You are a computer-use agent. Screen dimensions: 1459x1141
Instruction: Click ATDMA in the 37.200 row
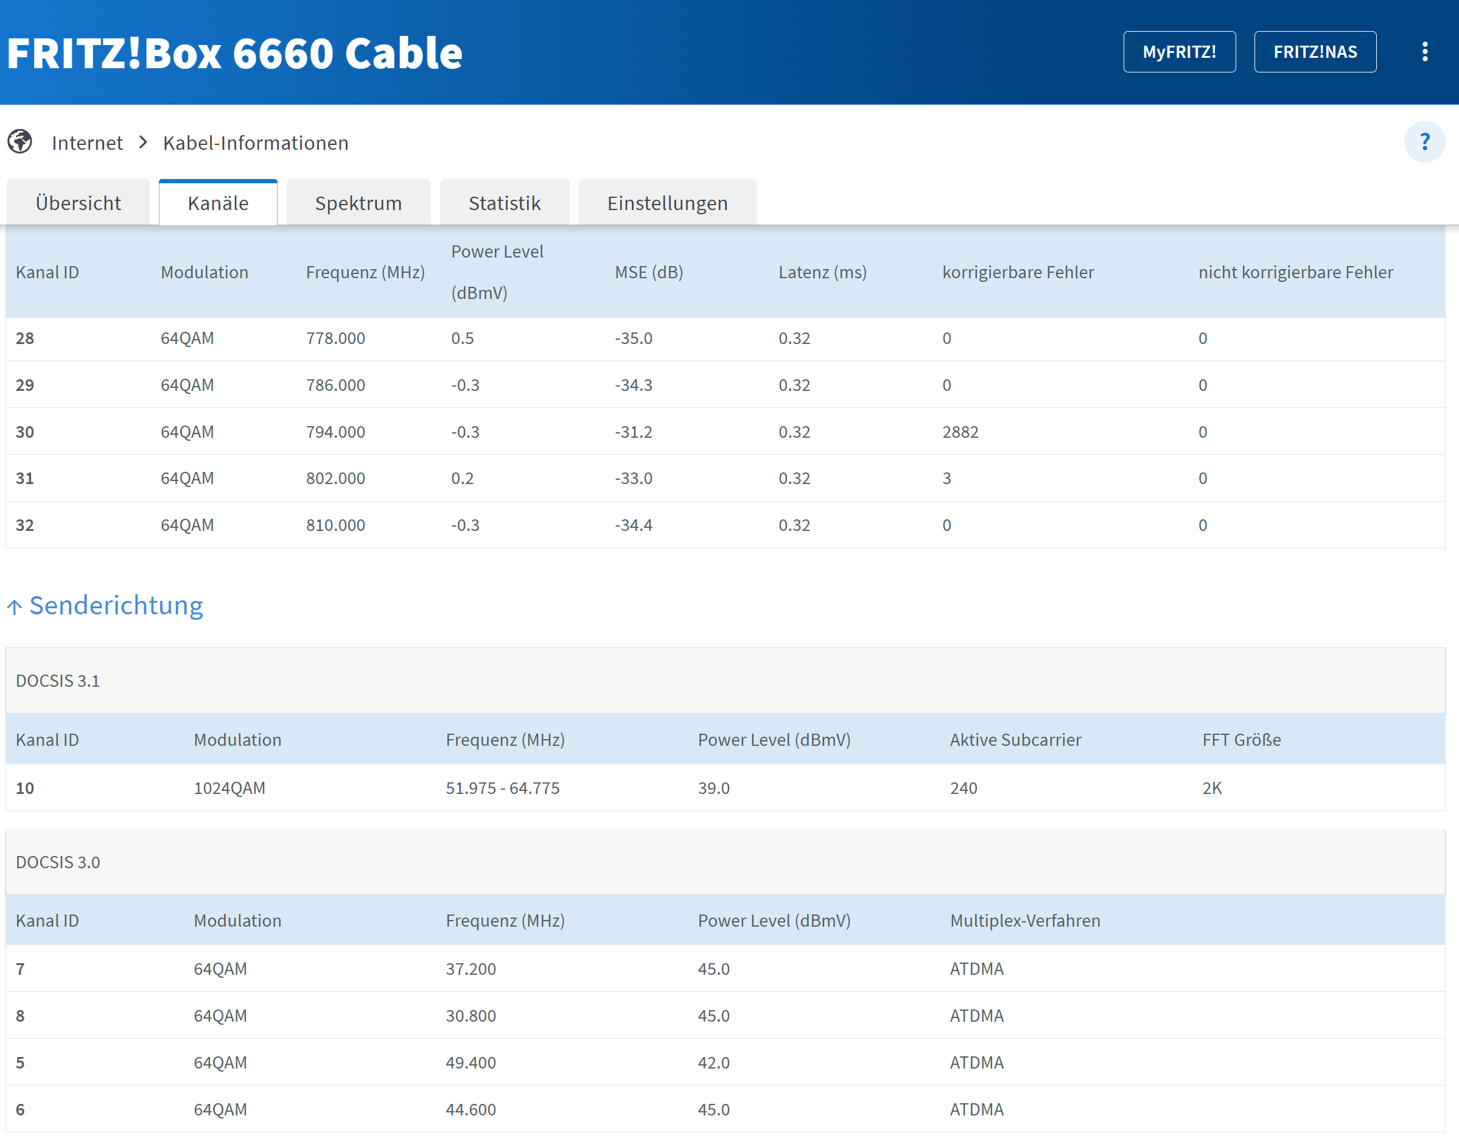(977, 969)
